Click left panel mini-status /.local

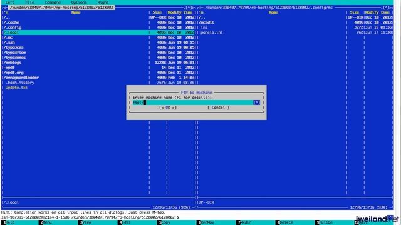[x=11, y=202]
